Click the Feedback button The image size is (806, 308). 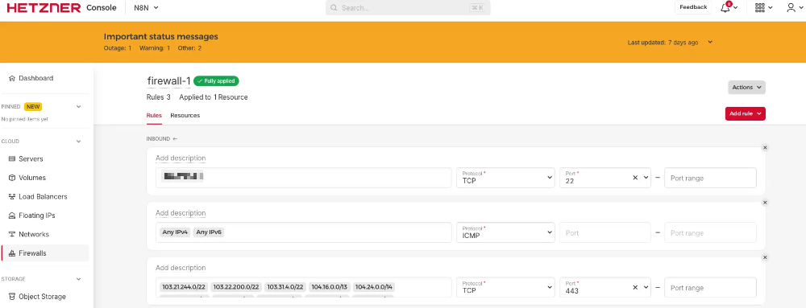693,7
